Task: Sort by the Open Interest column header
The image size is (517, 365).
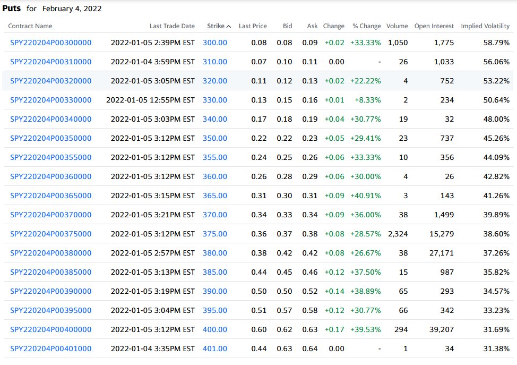Action: click(x=434, y=26)
